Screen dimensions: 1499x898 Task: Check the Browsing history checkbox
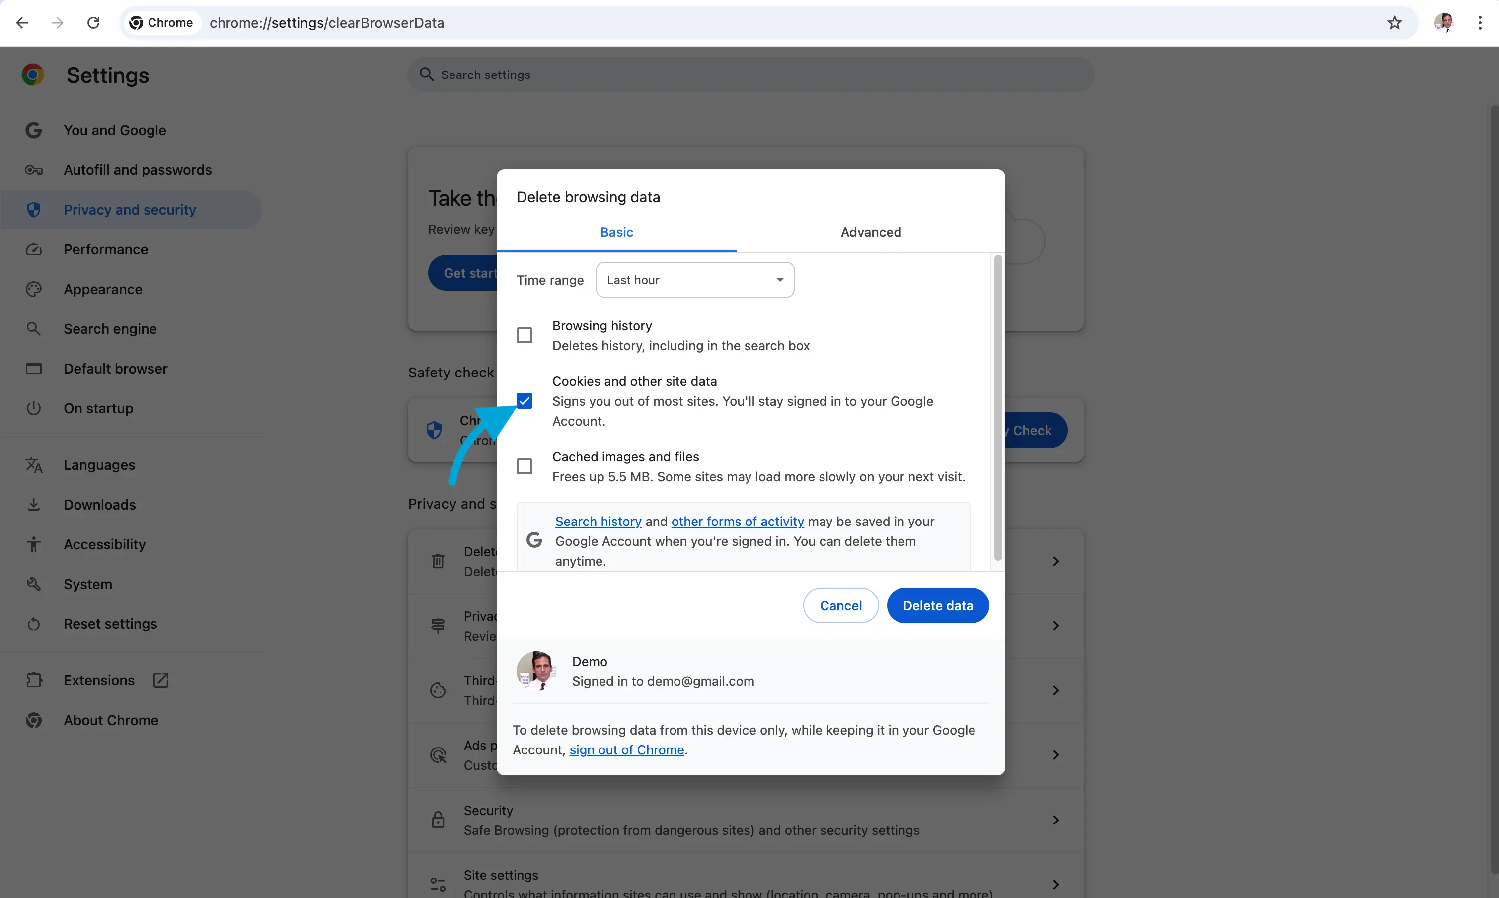525,335
